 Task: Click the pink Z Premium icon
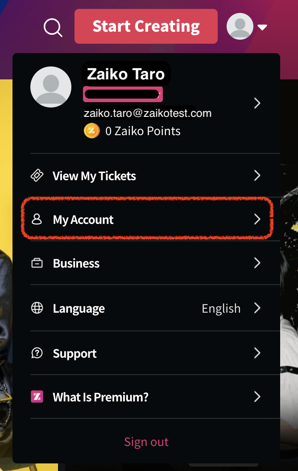(x=37, y=397)
